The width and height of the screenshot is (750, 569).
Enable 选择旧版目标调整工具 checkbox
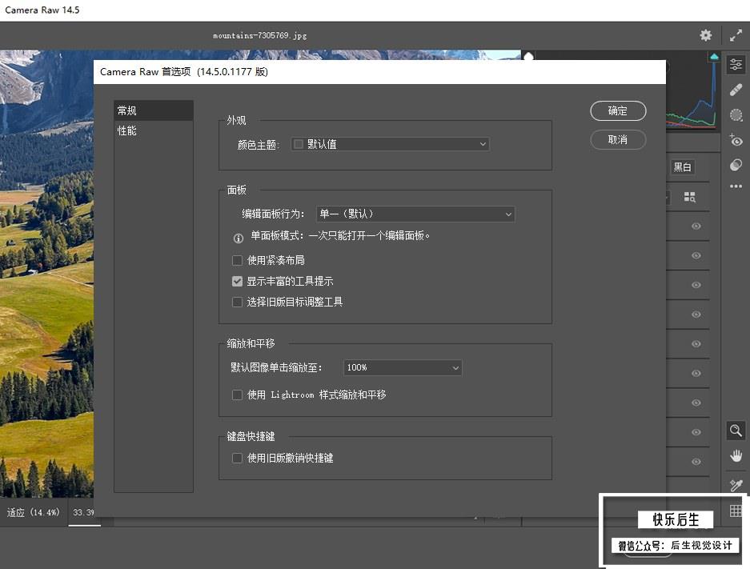[237, 303]
